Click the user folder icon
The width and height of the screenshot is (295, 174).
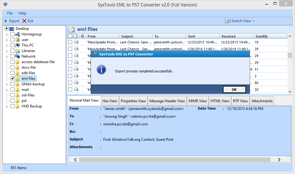point(18,40)
